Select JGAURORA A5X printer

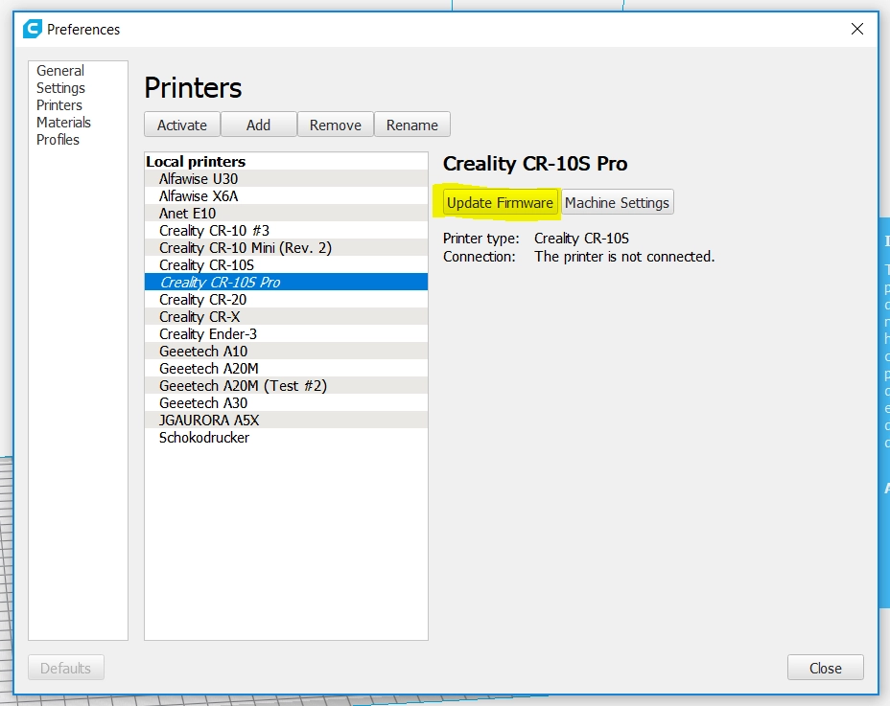point(286,421)
